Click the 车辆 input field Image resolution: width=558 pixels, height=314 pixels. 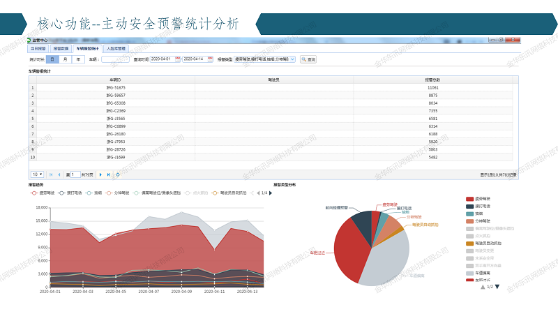[115, 59]
